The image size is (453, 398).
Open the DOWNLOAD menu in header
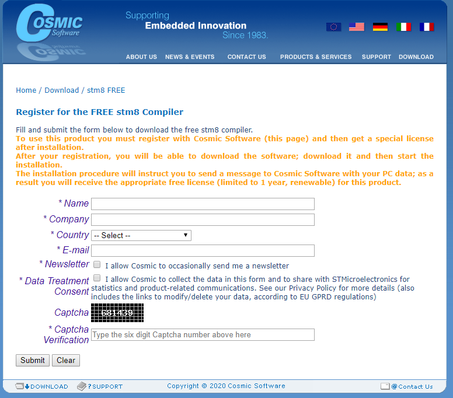(x=416, y=57)
